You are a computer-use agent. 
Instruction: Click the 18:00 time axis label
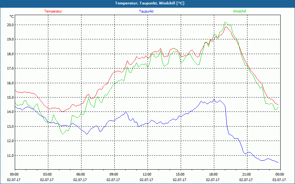coord(214,174)
